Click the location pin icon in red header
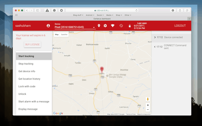202x126 pixels. click(x=99, y=26)
